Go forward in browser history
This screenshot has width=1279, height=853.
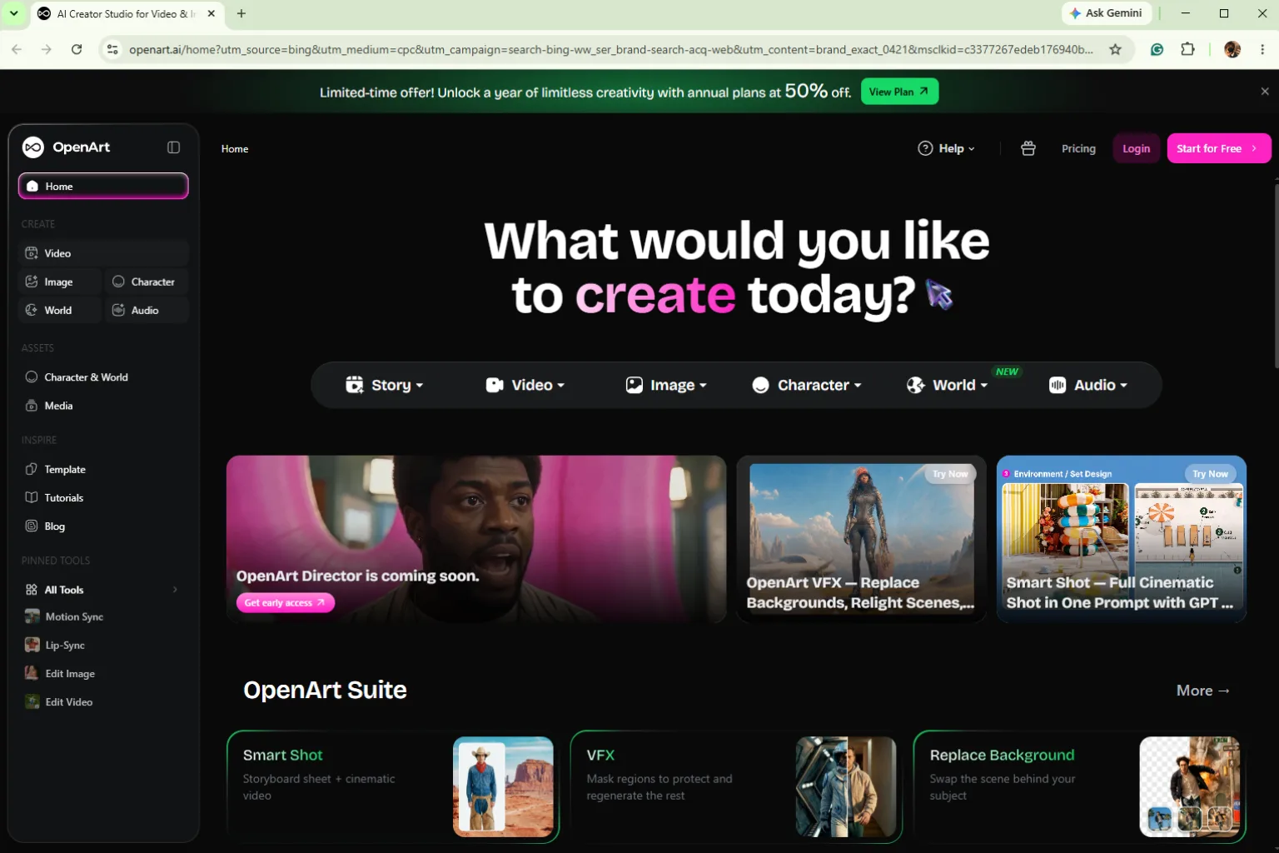(47, 49)
